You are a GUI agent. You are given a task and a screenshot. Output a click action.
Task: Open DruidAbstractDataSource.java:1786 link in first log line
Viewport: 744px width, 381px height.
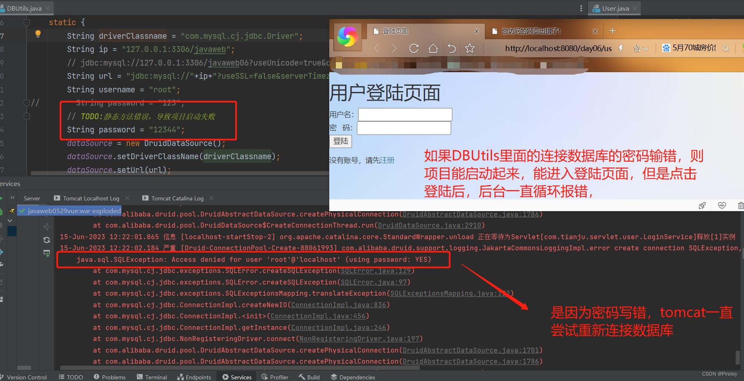[471, 214]
